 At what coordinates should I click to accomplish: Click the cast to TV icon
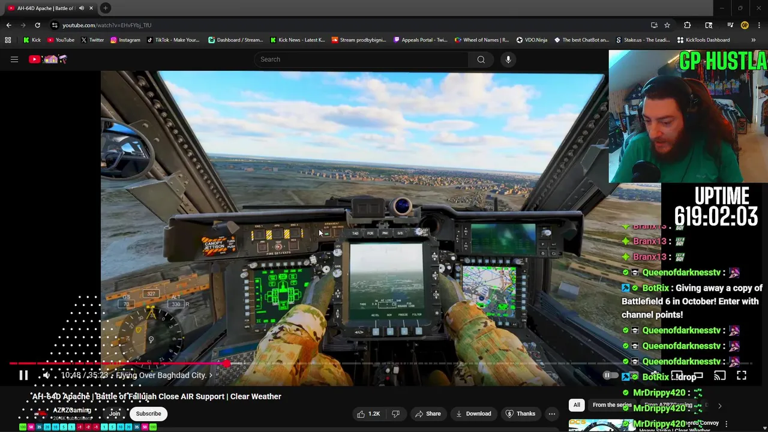[x=720, y=376]
